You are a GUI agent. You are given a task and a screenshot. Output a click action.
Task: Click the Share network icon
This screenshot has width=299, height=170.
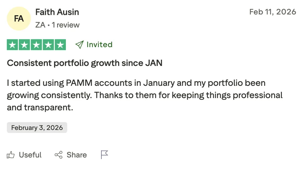(58, 155)
